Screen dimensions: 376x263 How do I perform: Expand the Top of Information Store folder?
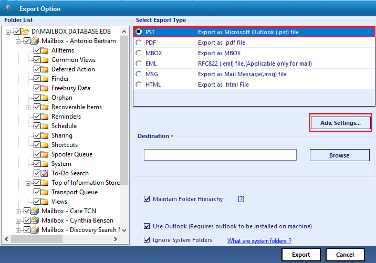(28, 183)
